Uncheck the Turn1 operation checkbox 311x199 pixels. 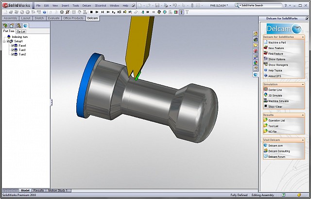coord(13,50)
